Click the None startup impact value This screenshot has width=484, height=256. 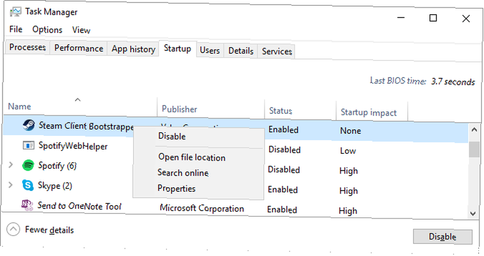click(x=350, y=131)
